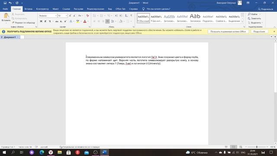The image size is (277, 156).
Task: Toggle underline Ч formatting
Action: point(50,21)
